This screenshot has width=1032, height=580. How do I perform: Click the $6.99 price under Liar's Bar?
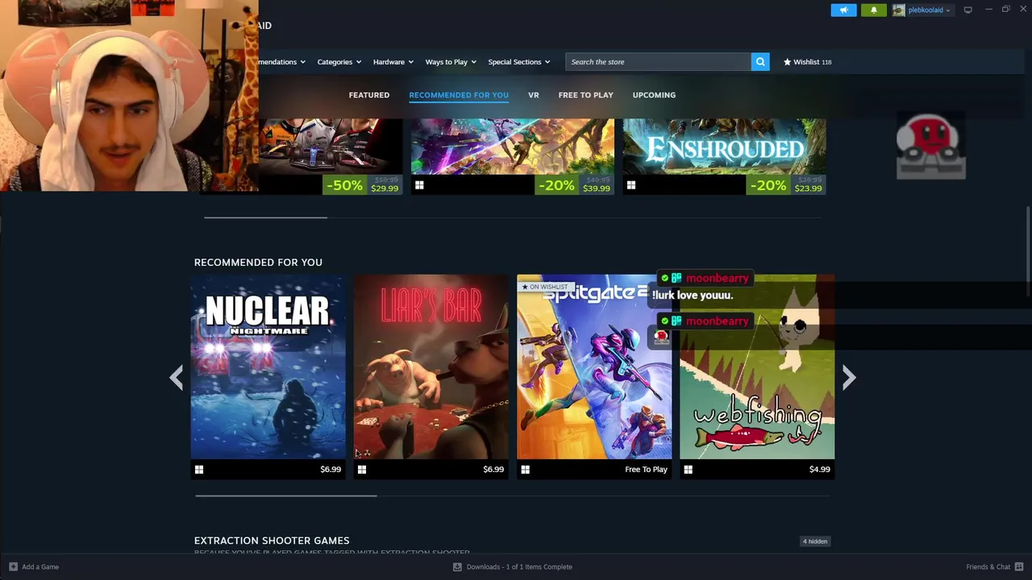click(493, 469)
